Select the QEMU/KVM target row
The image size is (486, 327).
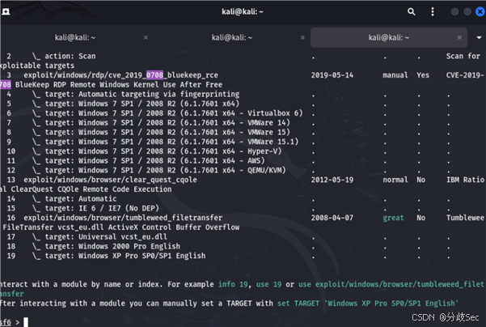[x=166, y=170]
